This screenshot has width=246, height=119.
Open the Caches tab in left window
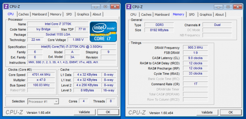24,14
